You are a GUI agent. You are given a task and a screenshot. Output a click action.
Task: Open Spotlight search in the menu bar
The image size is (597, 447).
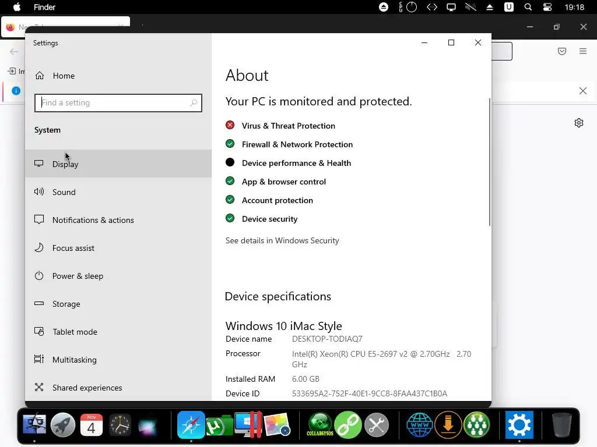click(528, 7)
